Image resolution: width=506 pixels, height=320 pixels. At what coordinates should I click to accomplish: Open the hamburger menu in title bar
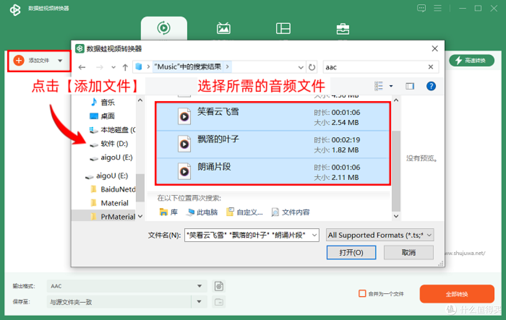point(438,8)
